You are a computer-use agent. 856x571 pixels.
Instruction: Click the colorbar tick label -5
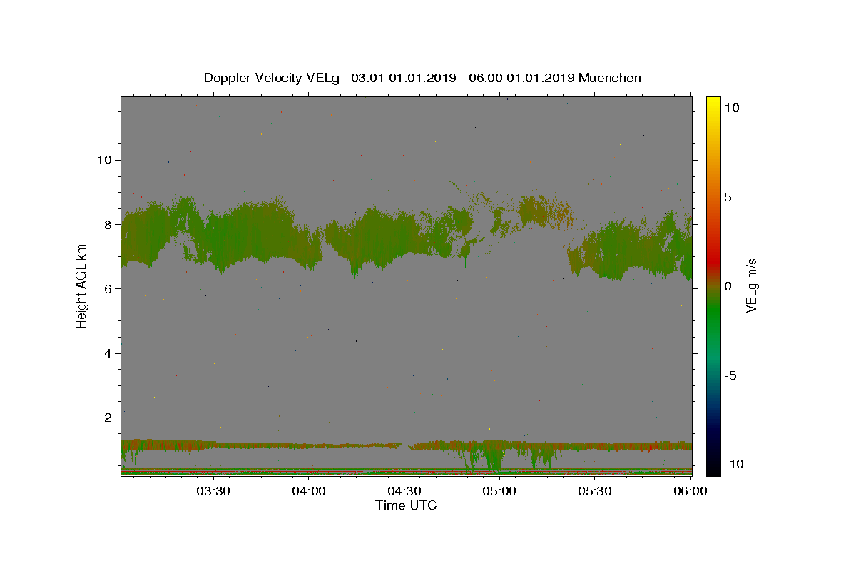[730, 375]
